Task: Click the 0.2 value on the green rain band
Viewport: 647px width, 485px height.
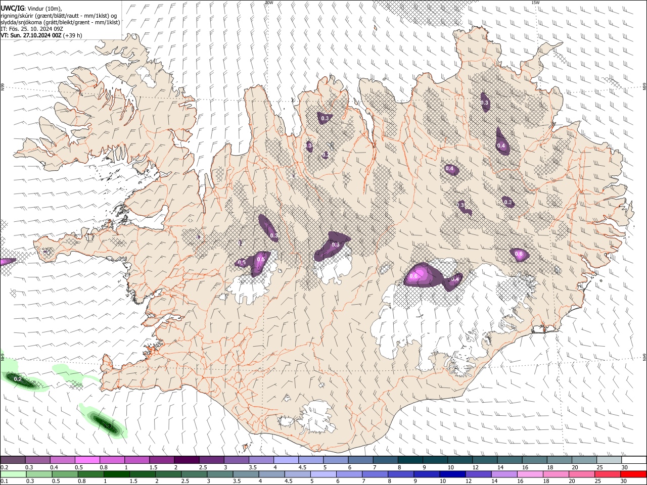Action: click(18, 379)
